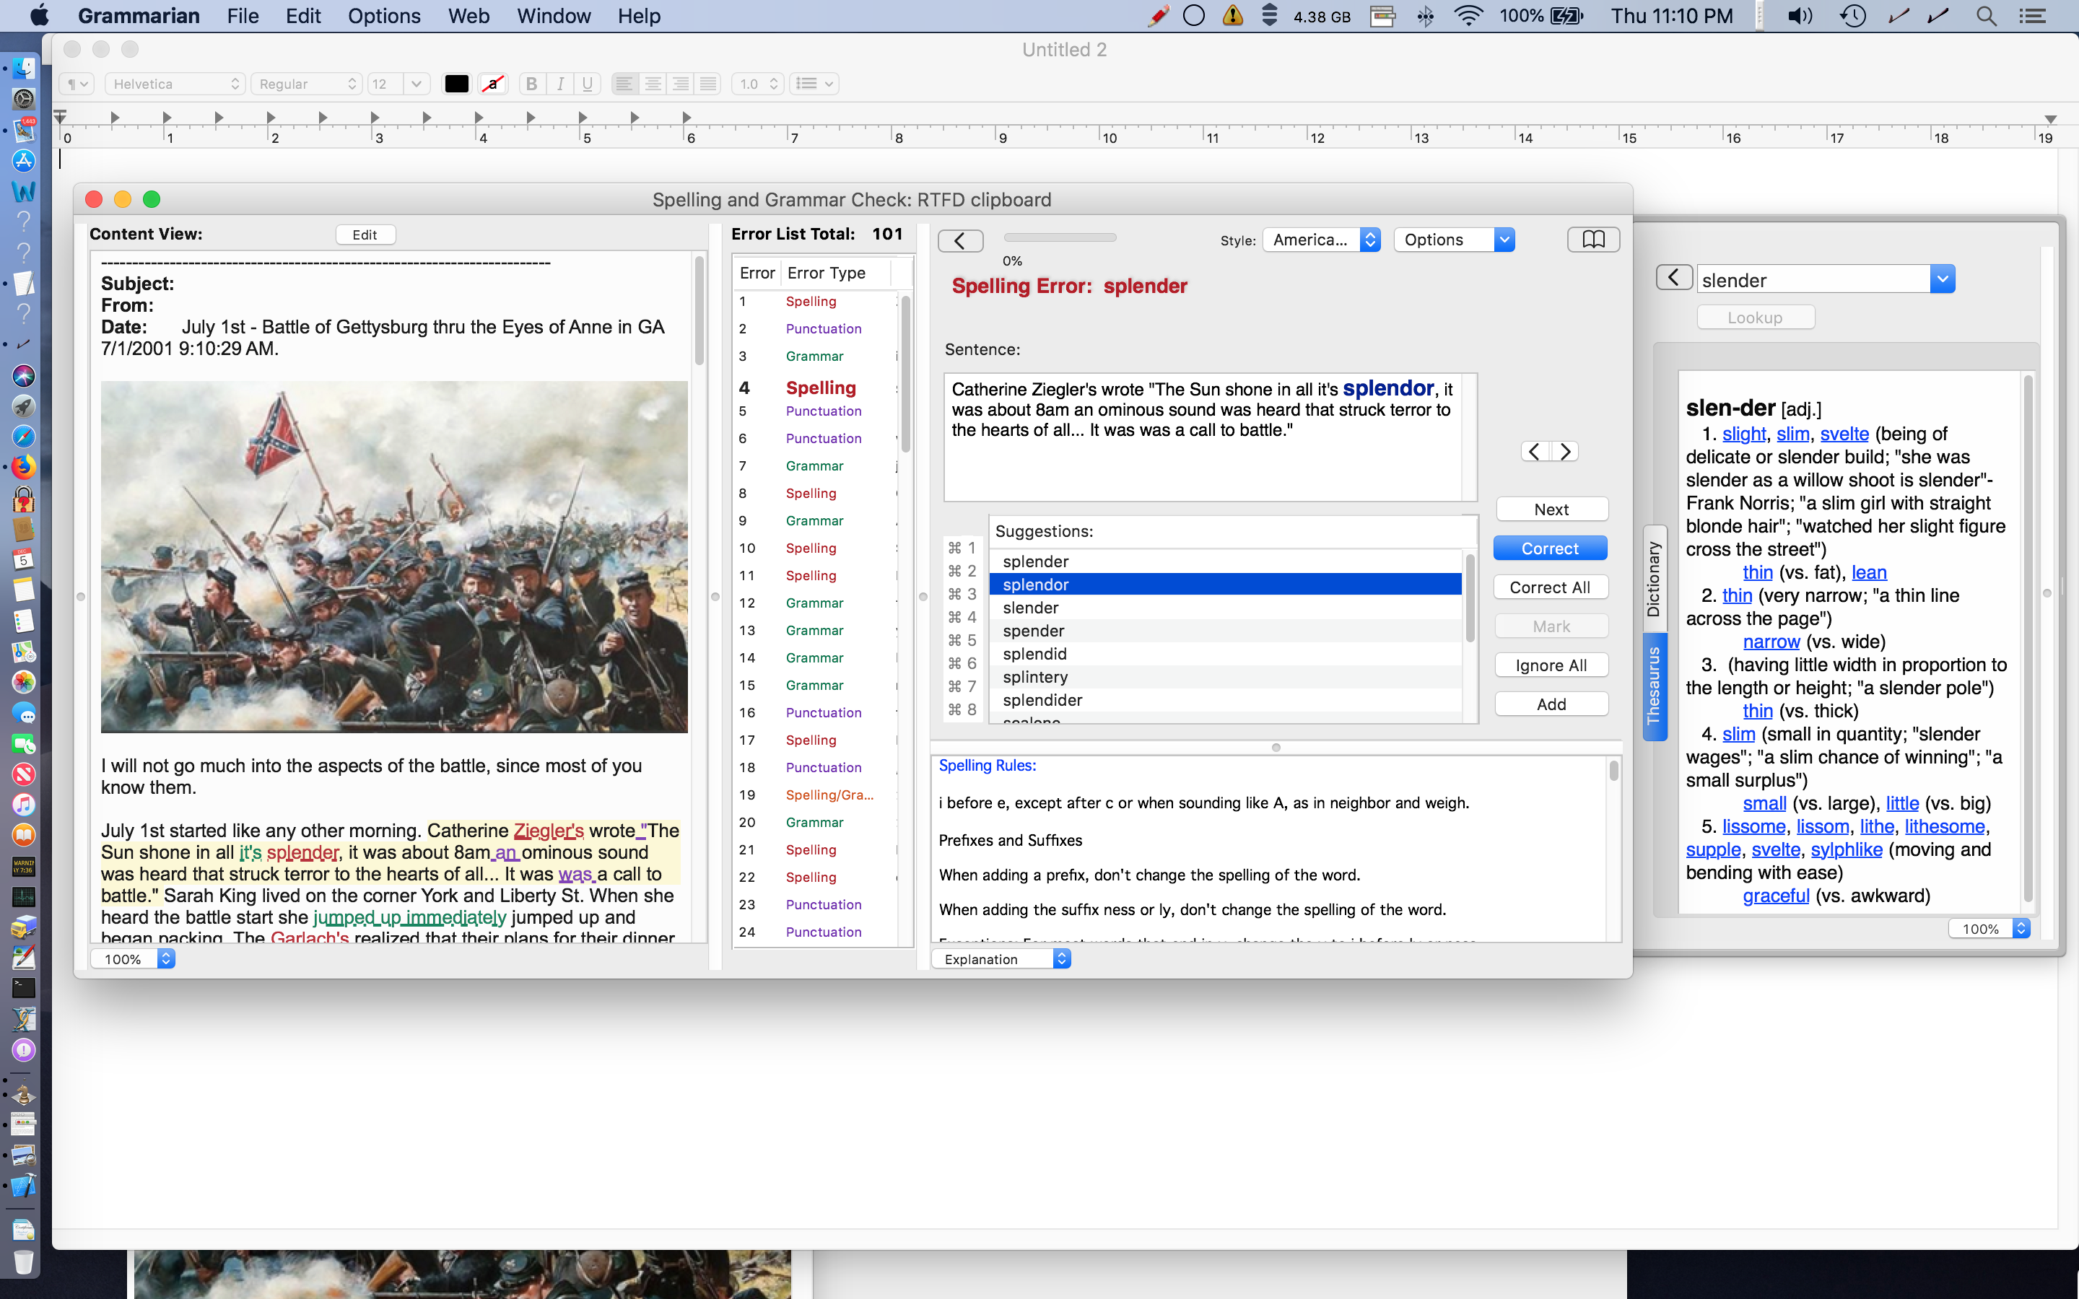Open the paragraph style selector
This screenshot has width=2079, height=1299.
coord(76,83)
